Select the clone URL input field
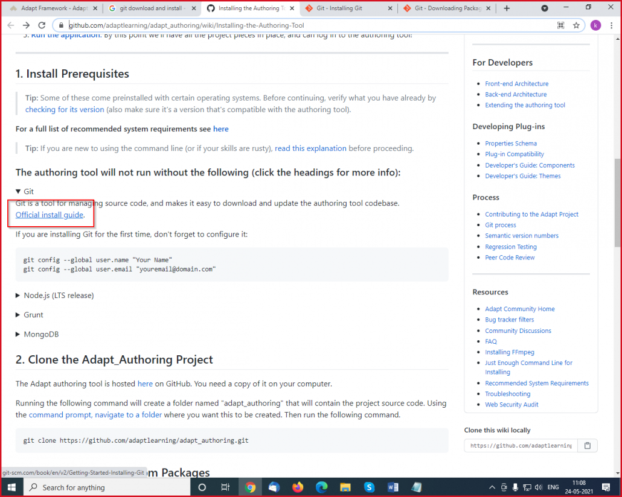Viewport: 622px width, 497px height. 521,445
